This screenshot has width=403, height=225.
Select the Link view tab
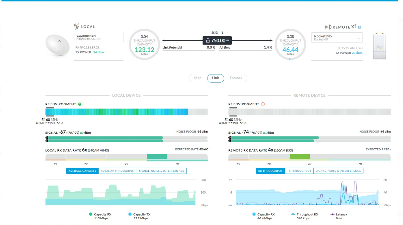(216, 78)
